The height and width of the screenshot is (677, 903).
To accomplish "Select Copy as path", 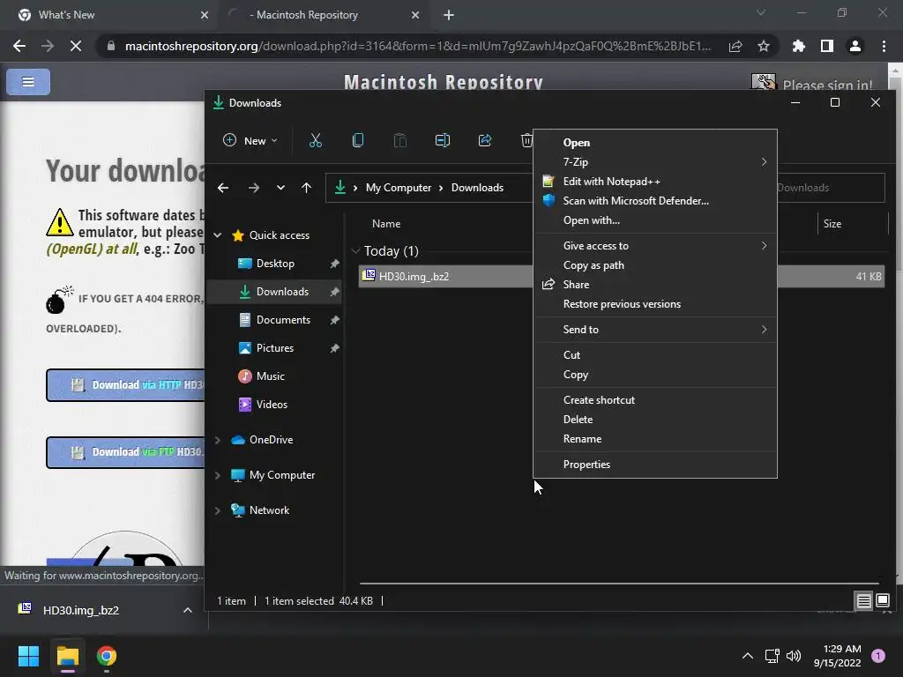I will pos(655,265).
